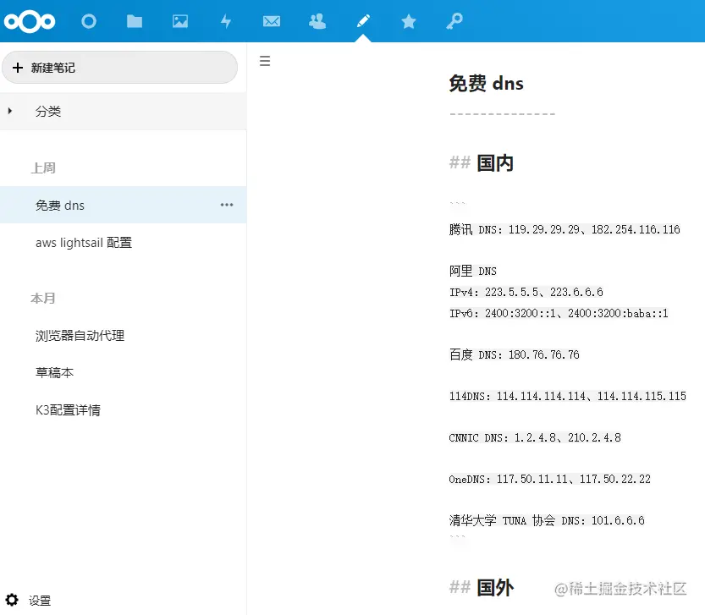The height and width of the screenshot is (615, 705).
Task: Click the OneDNS line
Action: click(x=549, y=479)
